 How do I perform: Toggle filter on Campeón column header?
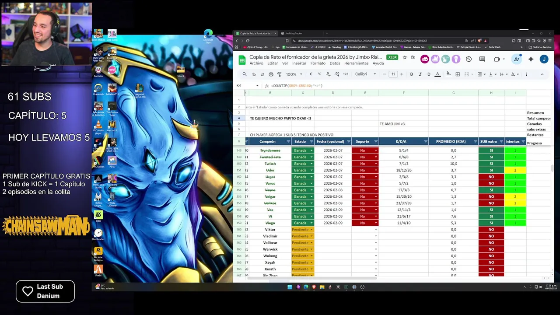click(288, 142)
